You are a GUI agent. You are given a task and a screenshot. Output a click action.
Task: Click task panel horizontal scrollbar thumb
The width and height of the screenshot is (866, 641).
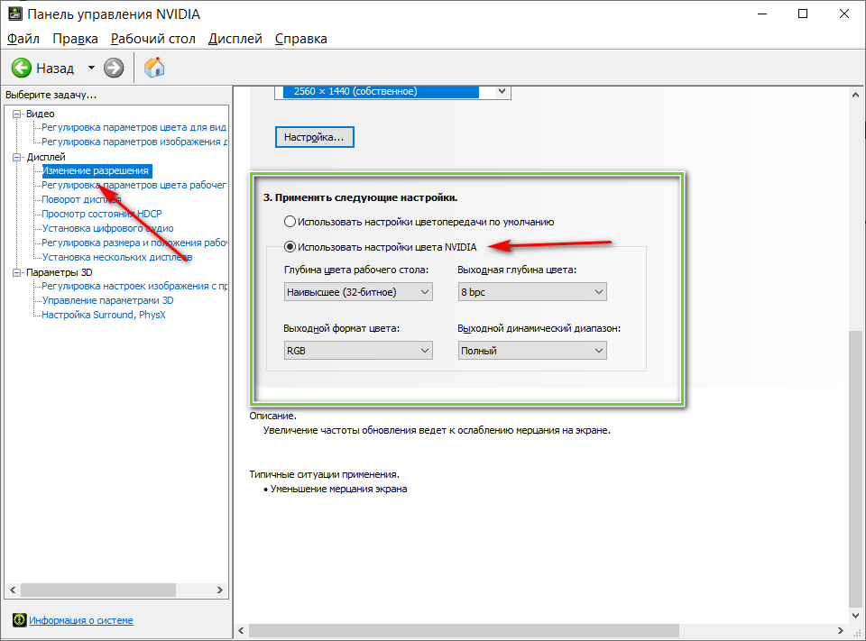[x=98, y=590]
